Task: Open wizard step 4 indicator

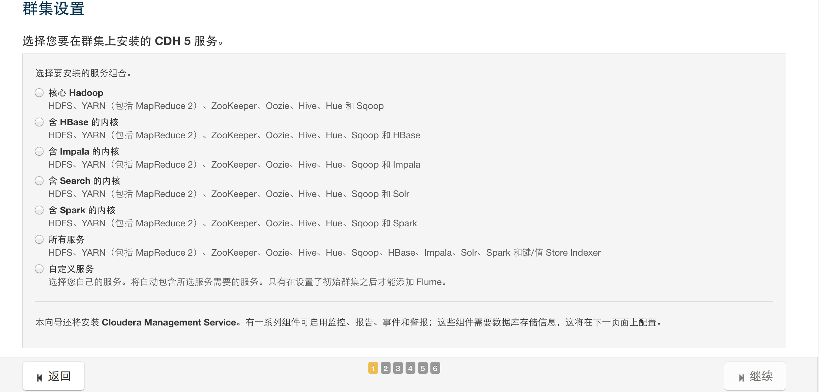Action: click(410, 368)
